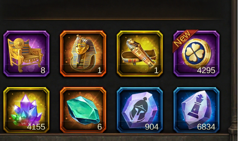Viewport: 252px width, 141px height.
Task: Click the quantity 8 on the throne item
Action: (43, 70)
